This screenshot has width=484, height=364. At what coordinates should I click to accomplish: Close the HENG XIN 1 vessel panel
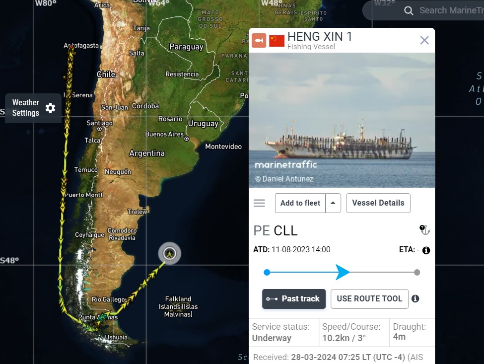(424, 40)
